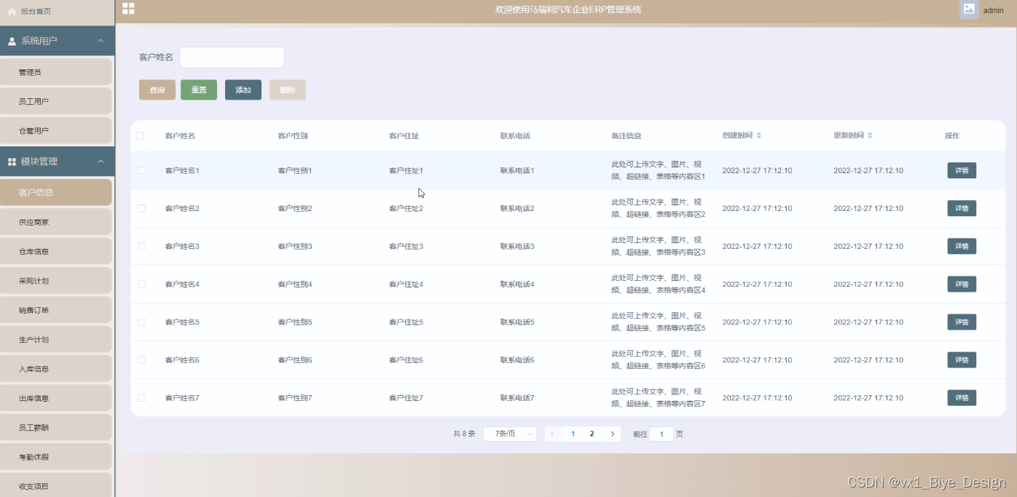1017x497 pixels.
Task: Check the row for 客户姓名1
Action: click(141, 170)
